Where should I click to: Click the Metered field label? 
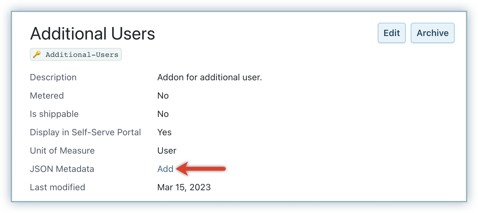pos(47,95)
